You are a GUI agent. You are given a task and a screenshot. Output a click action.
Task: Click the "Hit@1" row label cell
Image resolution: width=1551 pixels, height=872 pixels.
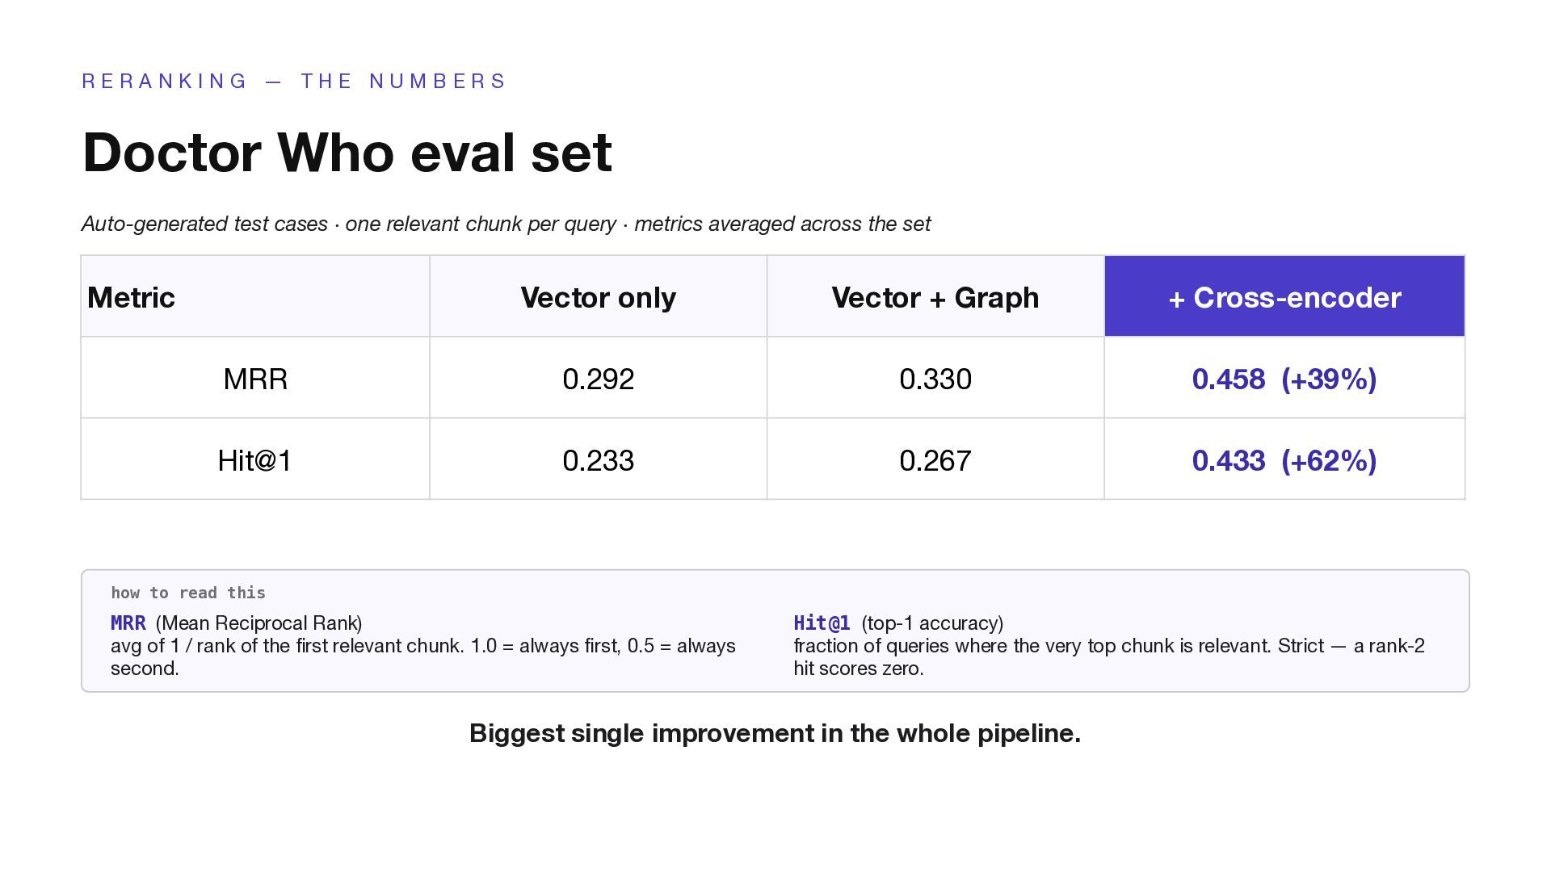255,460
